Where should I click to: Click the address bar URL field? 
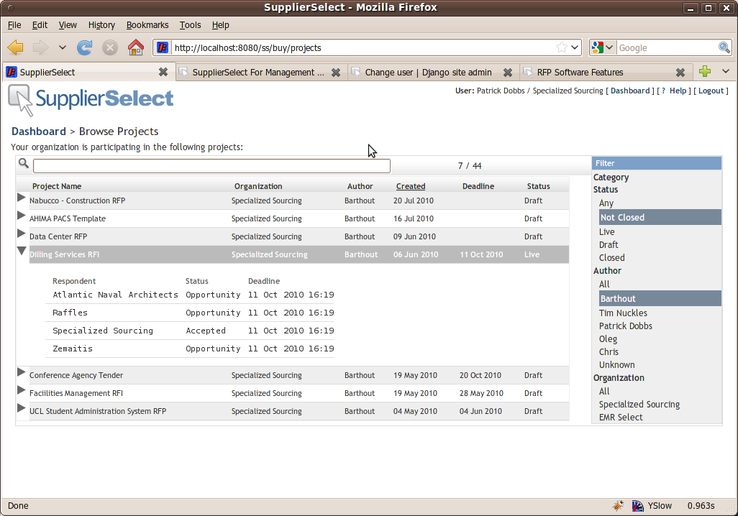click(x=363, y=47)
